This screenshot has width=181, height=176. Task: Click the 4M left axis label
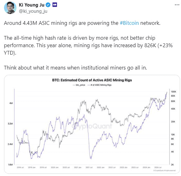(x=11, y=103)
